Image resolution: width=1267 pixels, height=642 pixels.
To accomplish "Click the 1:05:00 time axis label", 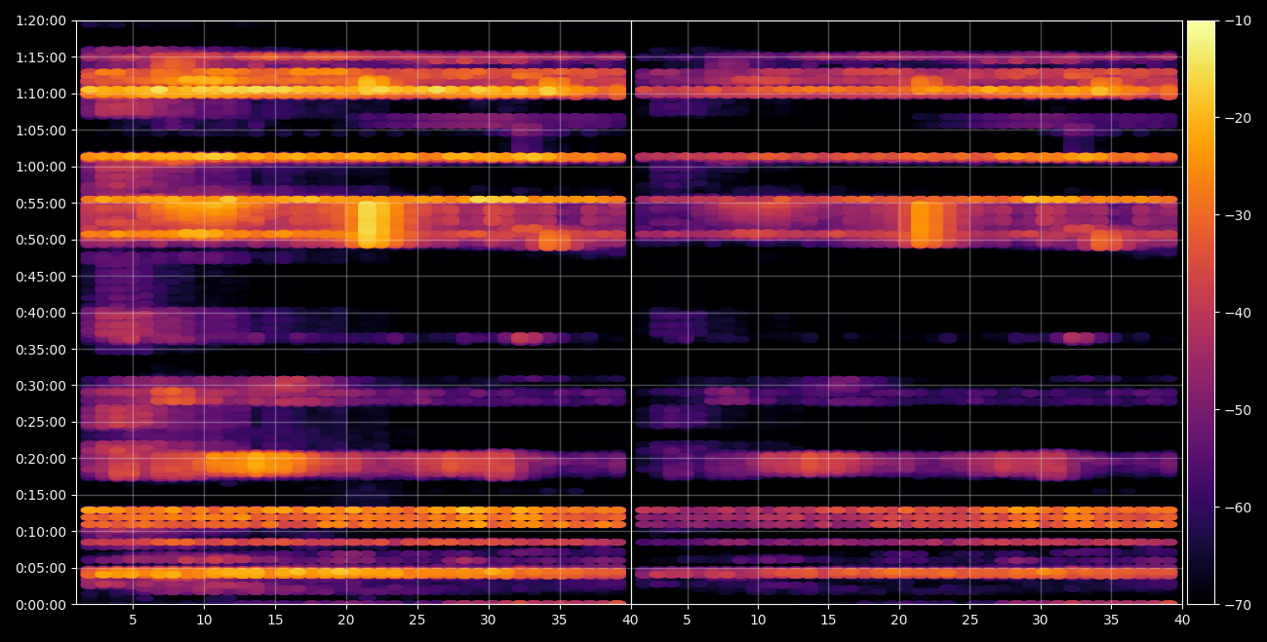I will pyautogui.click(x=40, y=131).
